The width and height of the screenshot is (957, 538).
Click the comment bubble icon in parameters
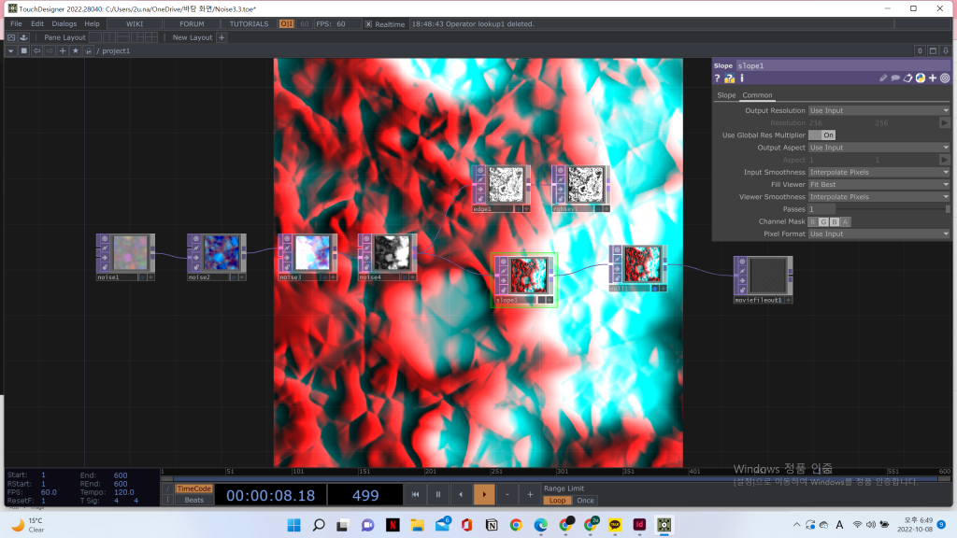point(895,78)
